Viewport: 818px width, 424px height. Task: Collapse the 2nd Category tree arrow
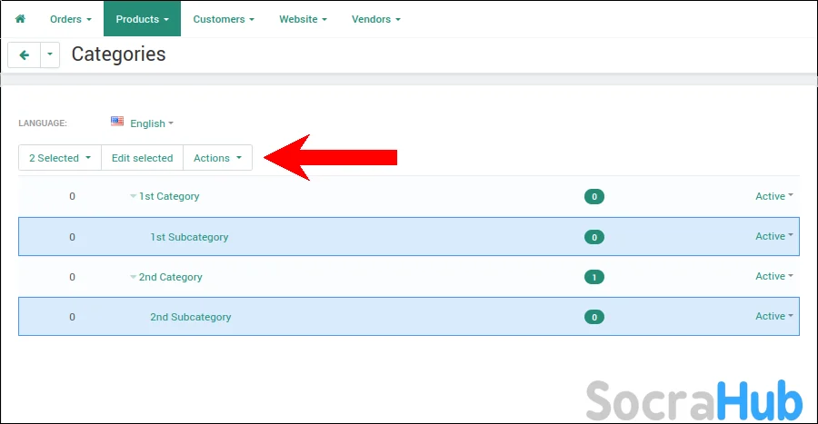(x=133, y=277)
